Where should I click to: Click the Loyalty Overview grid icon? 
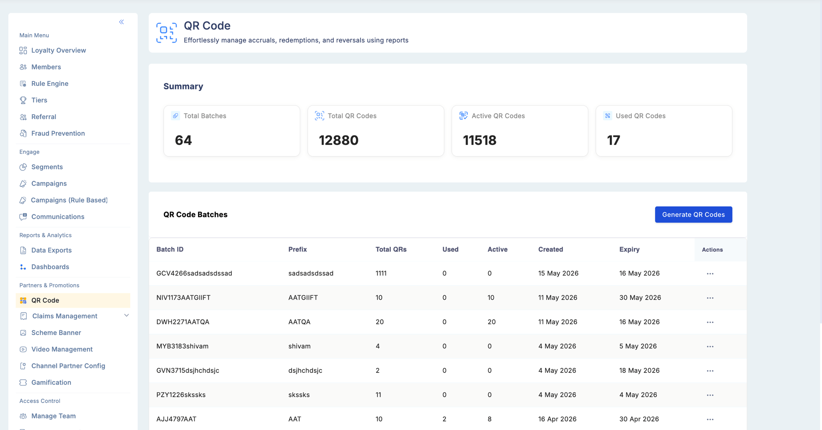(x=23, y=51)
